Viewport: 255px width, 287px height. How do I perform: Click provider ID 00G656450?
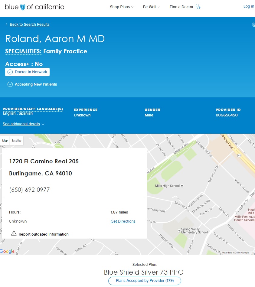click(x=227, y=115)
